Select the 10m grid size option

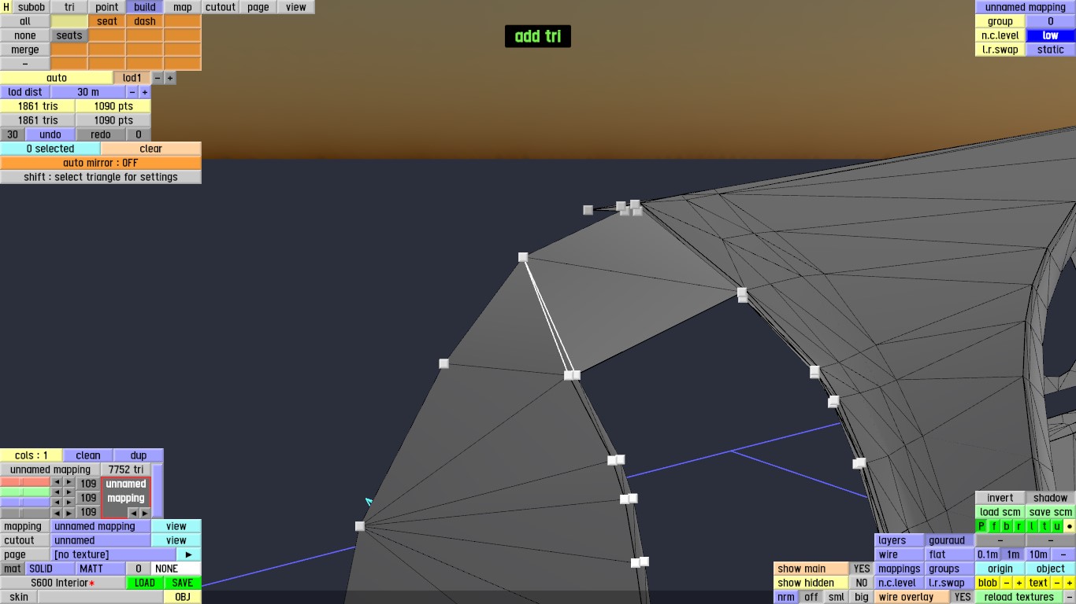(x=1038, y=554)
